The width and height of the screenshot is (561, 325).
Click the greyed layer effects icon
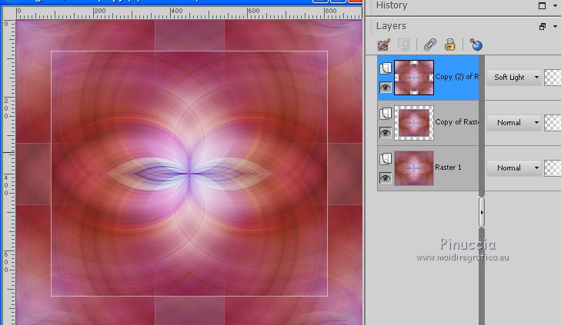click(x=404, y=45)
